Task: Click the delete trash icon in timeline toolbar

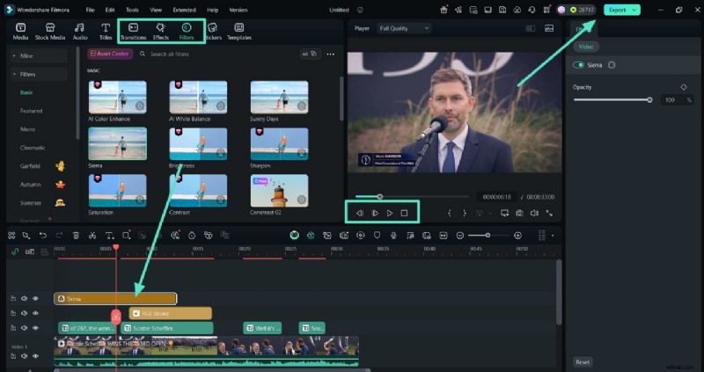Action: point(76,236)
